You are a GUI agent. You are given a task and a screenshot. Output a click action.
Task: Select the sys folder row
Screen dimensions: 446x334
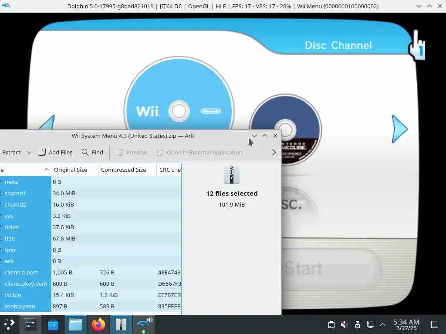pyautogui.click(x=91, y=216)
